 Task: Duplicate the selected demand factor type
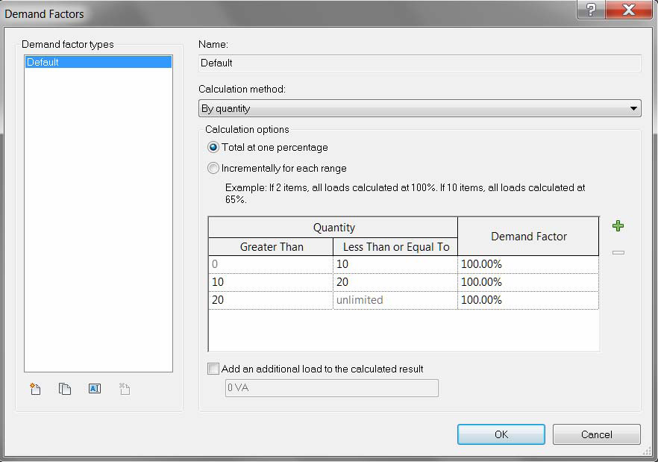[65, 389]
